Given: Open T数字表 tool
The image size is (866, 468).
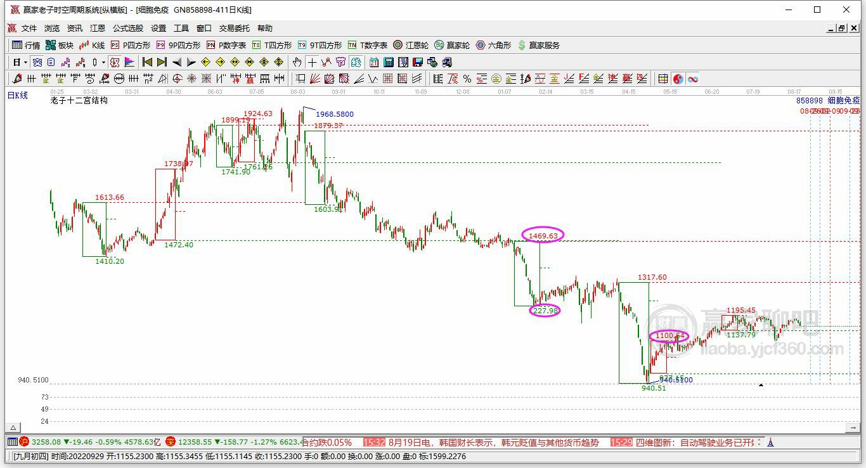Looking at the screenshot, I should pyautogui.click(x=368, y=45).
